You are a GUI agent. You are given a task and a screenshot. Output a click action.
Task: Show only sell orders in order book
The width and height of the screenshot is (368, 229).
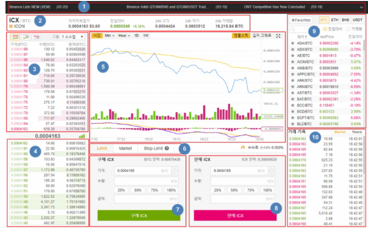tap(36, 37)
